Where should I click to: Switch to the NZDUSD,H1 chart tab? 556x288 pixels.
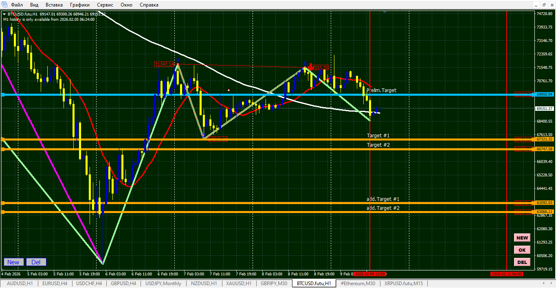pos(204,284)
